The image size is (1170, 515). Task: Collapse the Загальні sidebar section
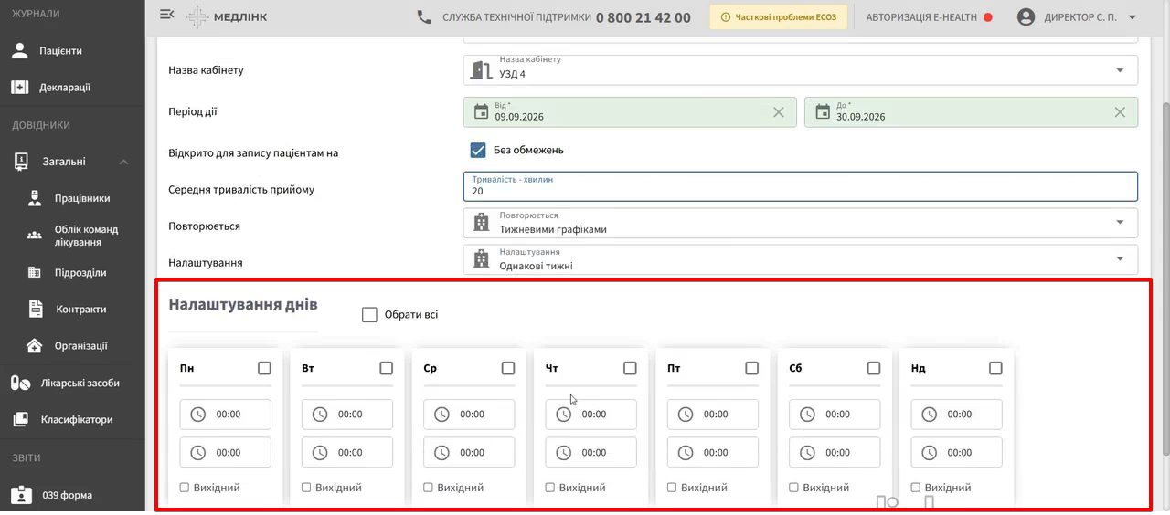[x=123, y=162]
